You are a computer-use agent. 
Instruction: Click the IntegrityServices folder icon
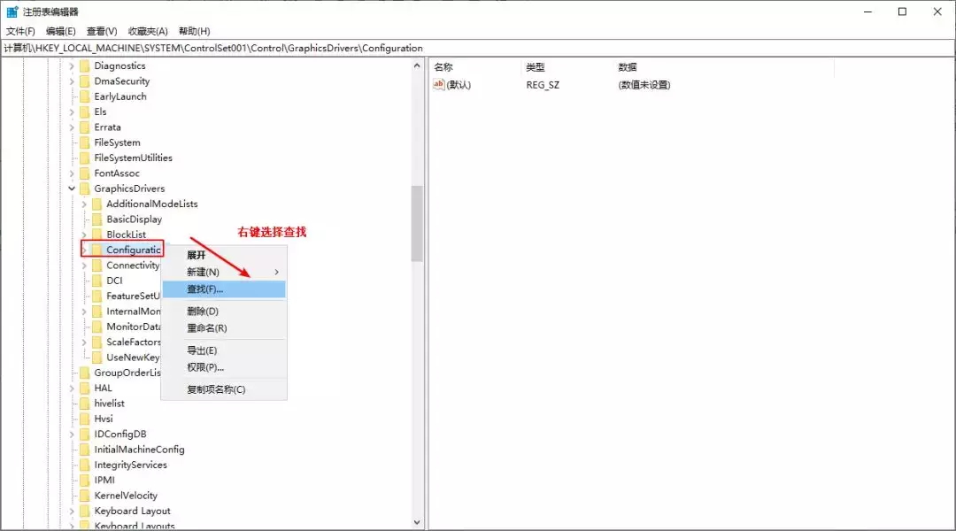85,465
